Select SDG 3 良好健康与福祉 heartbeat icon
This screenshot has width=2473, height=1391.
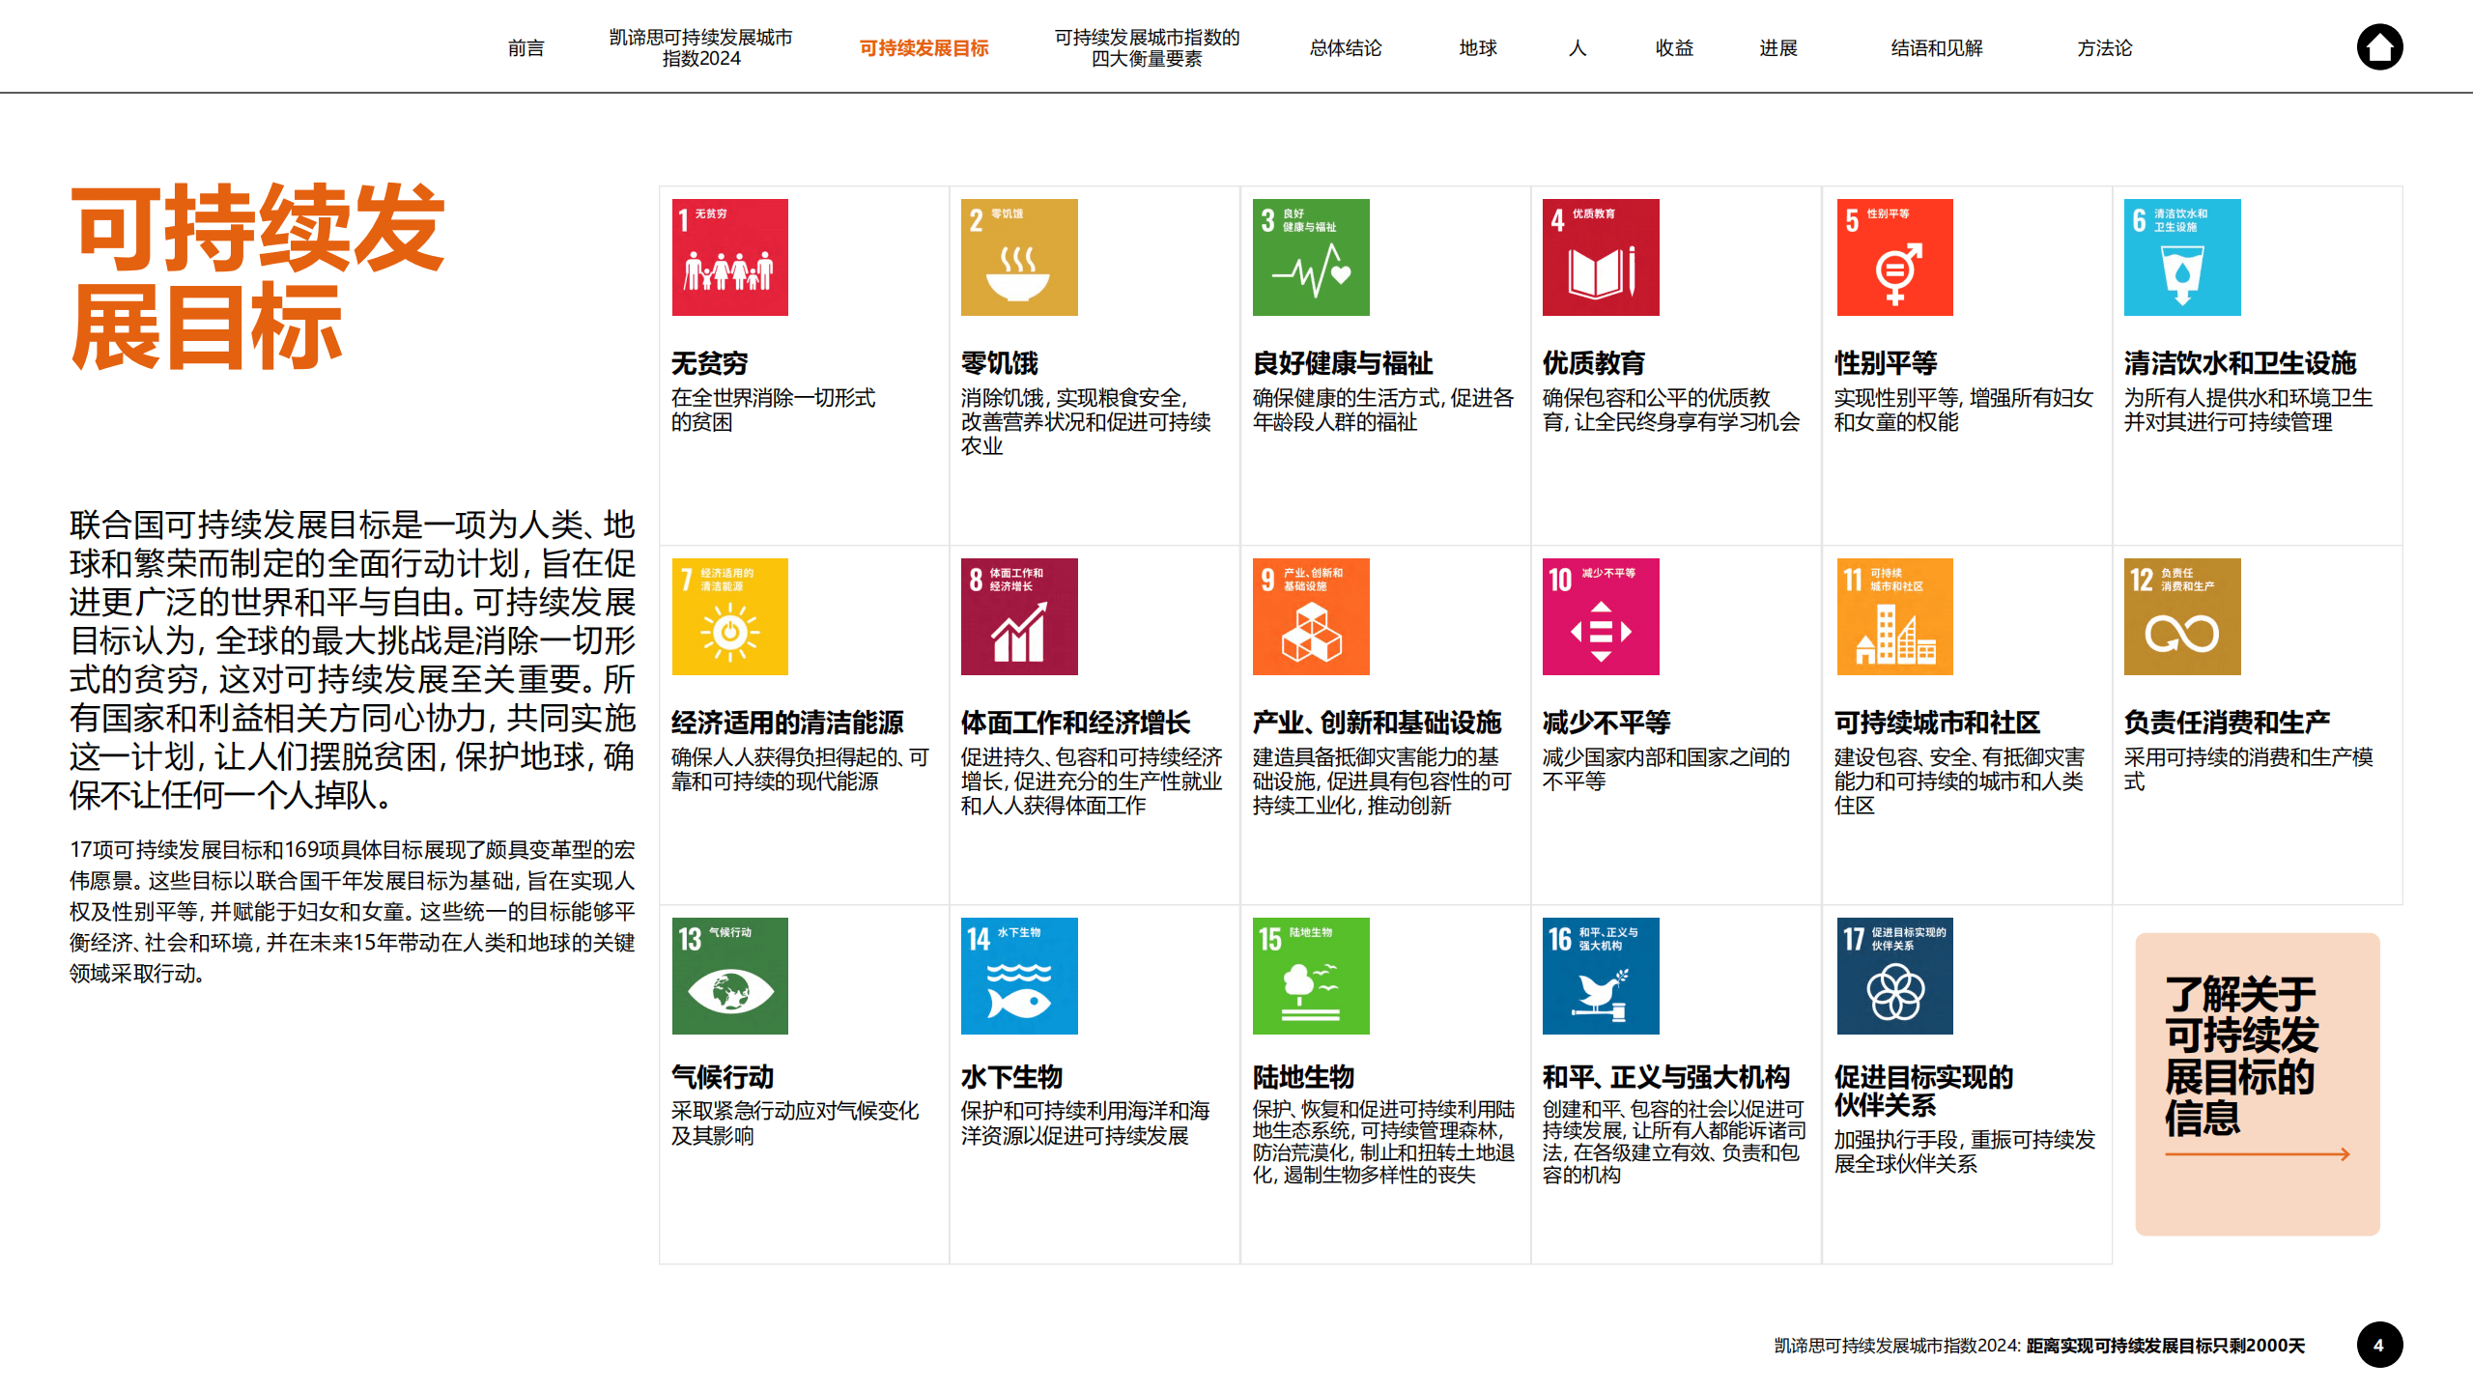click(1311, 257)
